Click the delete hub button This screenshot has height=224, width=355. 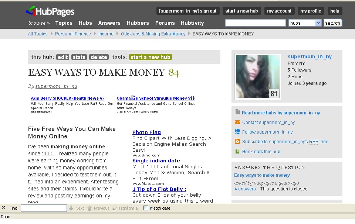tap(99, 57)
